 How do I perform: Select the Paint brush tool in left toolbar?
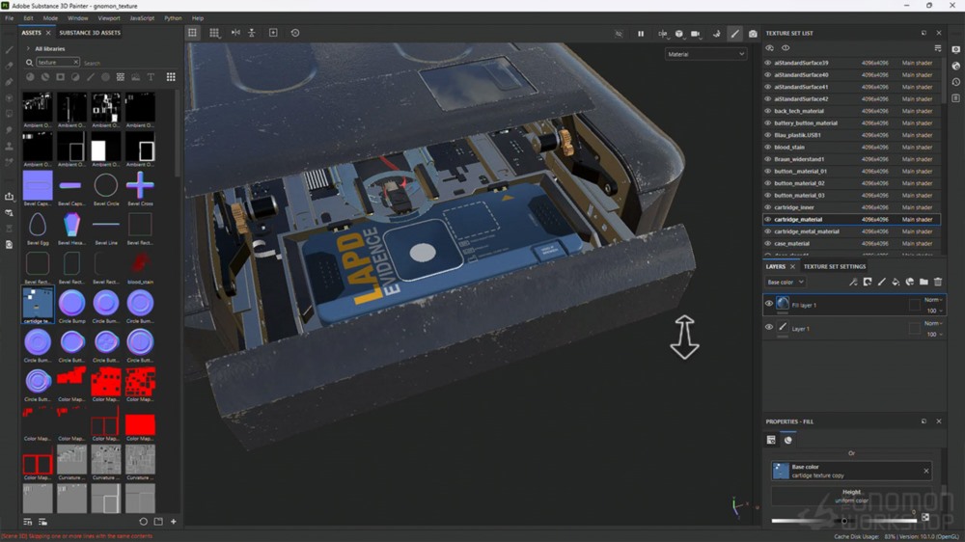click(x=10, y=50)
